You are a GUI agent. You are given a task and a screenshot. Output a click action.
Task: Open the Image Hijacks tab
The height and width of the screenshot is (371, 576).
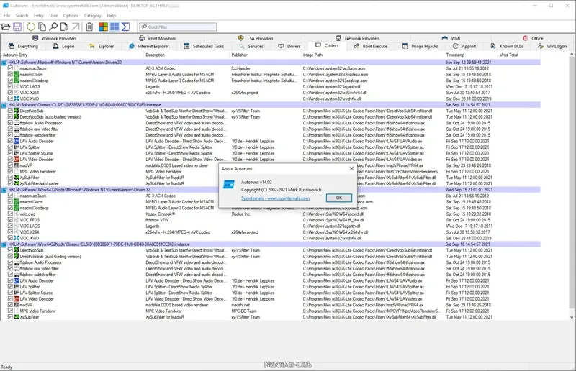pyautogui.click(x=420, y=46)
